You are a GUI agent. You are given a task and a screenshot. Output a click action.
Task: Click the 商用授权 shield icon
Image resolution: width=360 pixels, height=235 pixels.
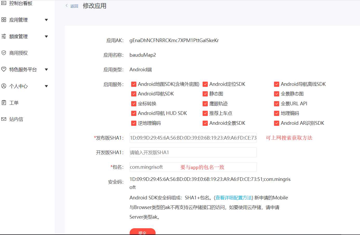pyautogui.click(x=4, y=53)
